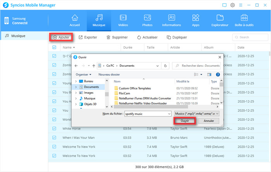Open the Apps section

tap(196, 20)
